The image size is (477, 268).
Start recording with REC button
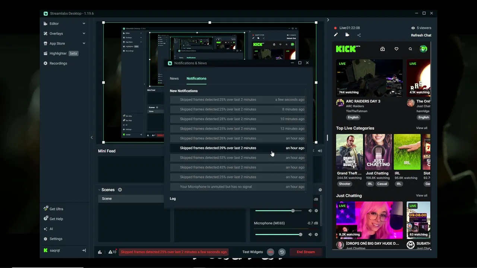[x=271, y=252]
